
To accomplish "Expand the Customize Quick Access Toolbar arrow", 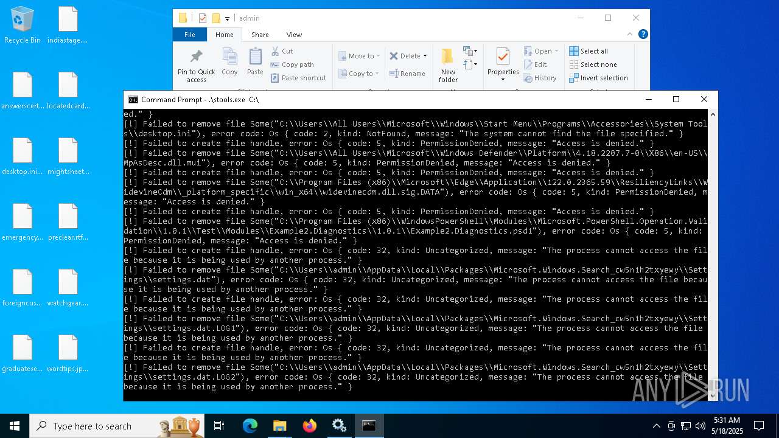I will click(227, 19).
